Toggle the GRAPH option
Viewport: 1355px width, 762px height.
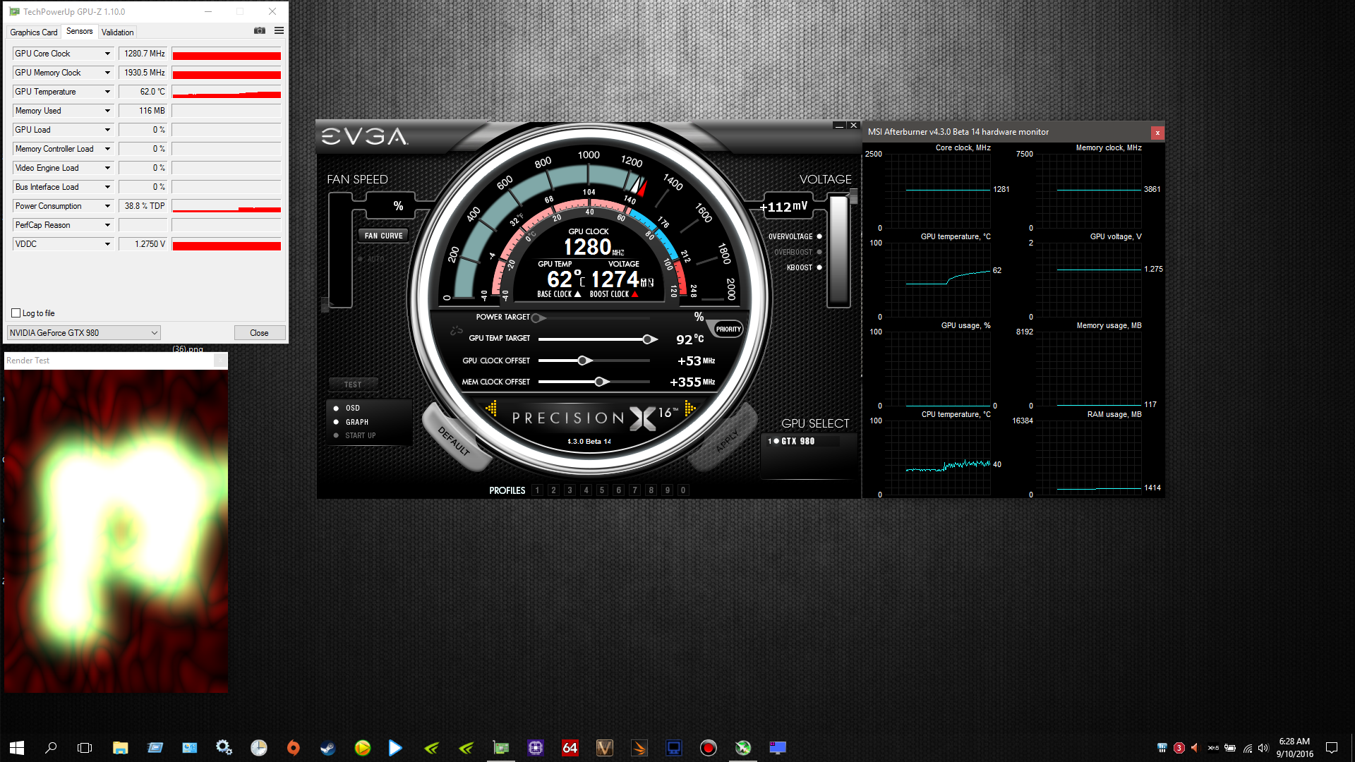coord(336,422)
